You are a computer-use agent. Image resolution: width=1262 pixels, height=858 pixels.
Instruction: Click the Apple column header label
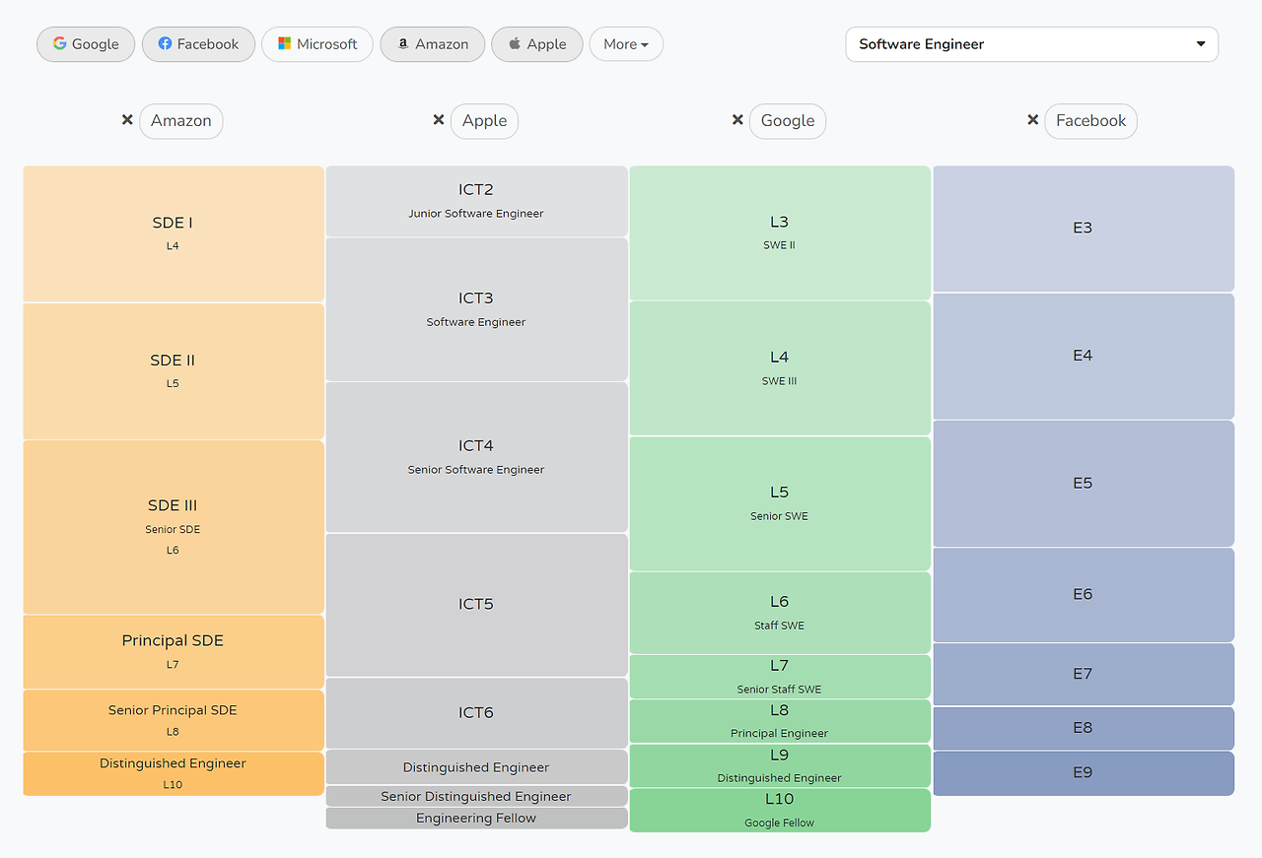tap(485, 121)
